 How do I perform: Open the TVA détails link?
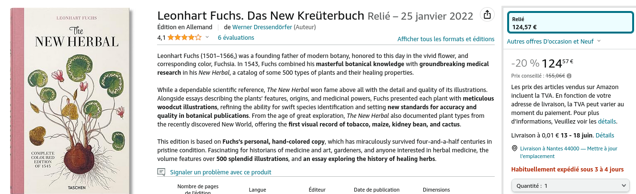[x=607, y=122]
